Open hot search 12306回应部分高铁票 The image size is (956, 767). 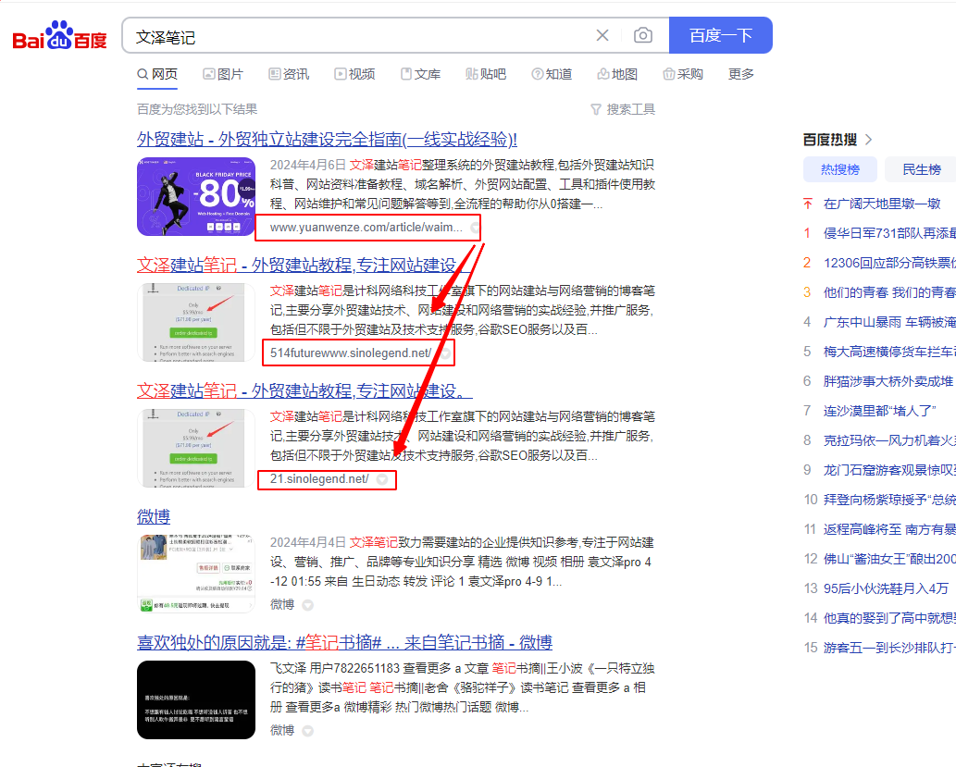(889, 263)
